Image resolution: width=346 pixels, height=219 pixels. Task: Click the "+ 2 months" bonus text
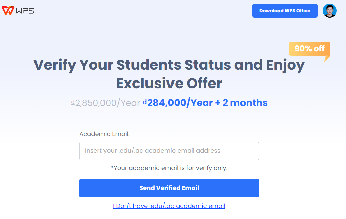coord(241,103)
